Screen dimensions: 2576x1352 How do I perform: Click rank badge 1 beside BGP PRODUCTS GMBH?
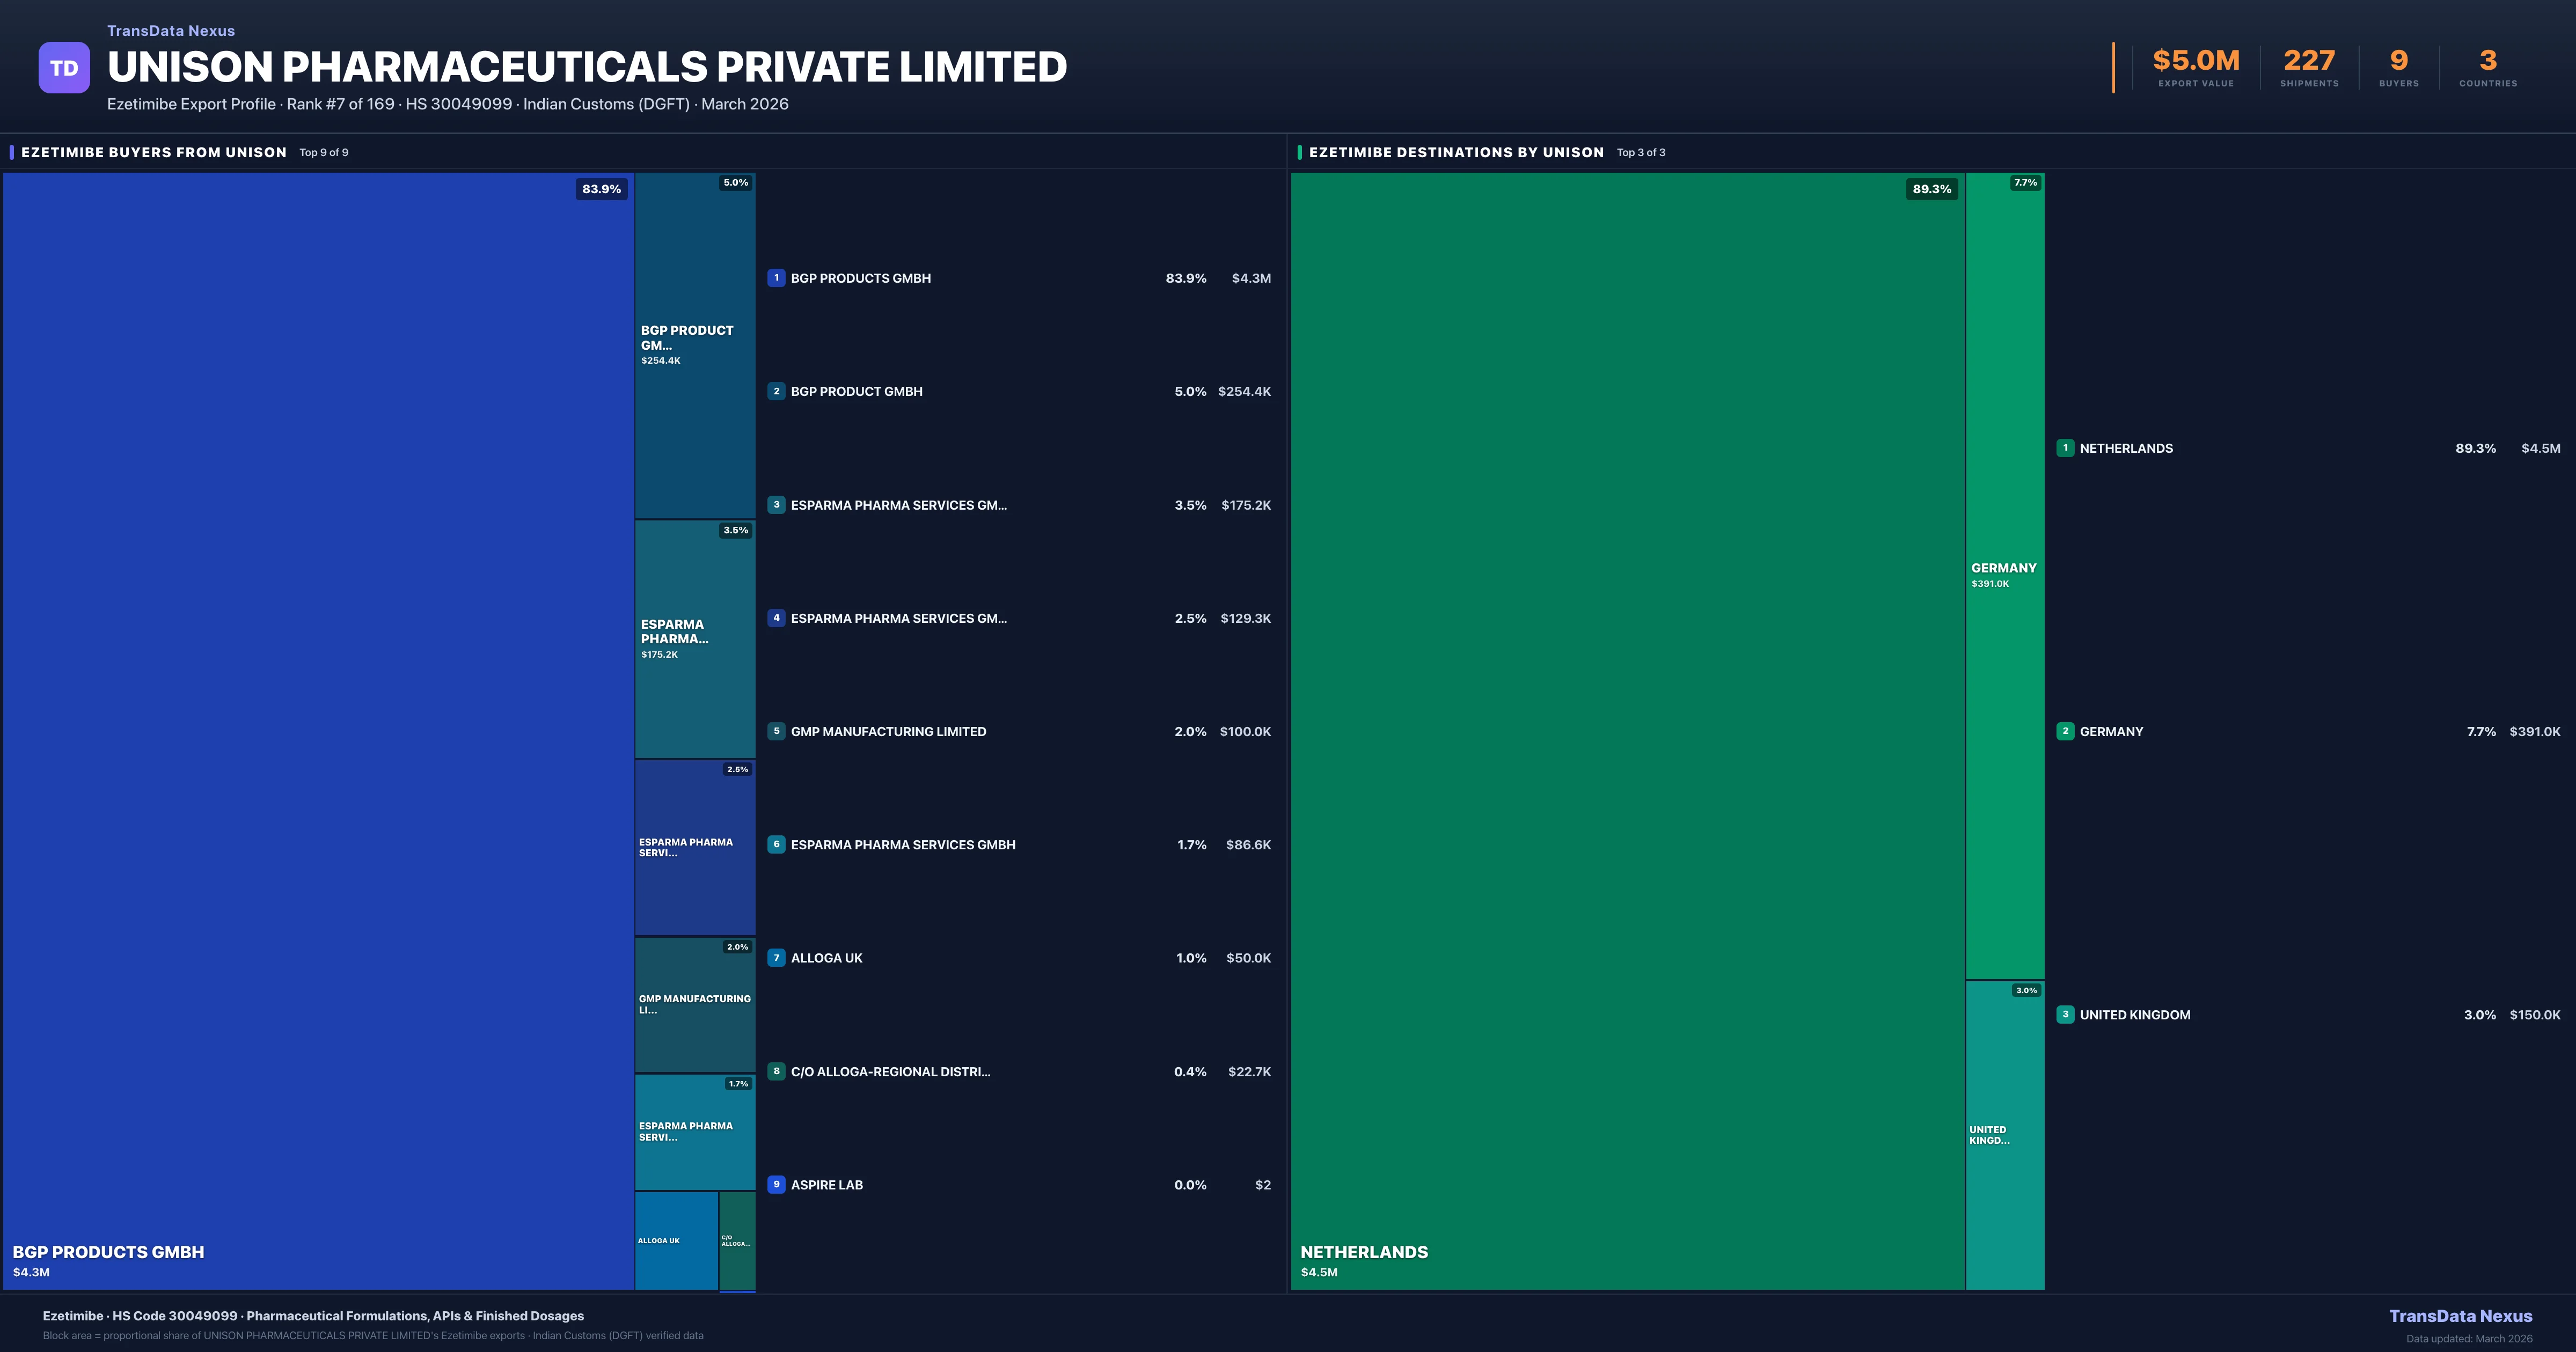click(776, 278)
